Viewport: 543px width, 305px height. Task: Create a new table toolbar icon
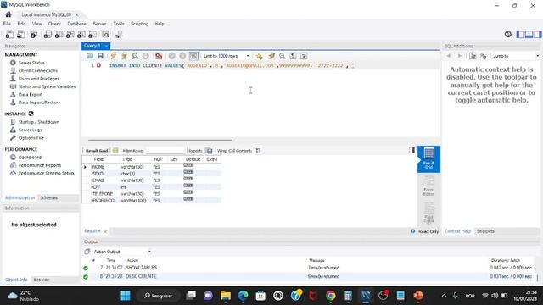59,34
